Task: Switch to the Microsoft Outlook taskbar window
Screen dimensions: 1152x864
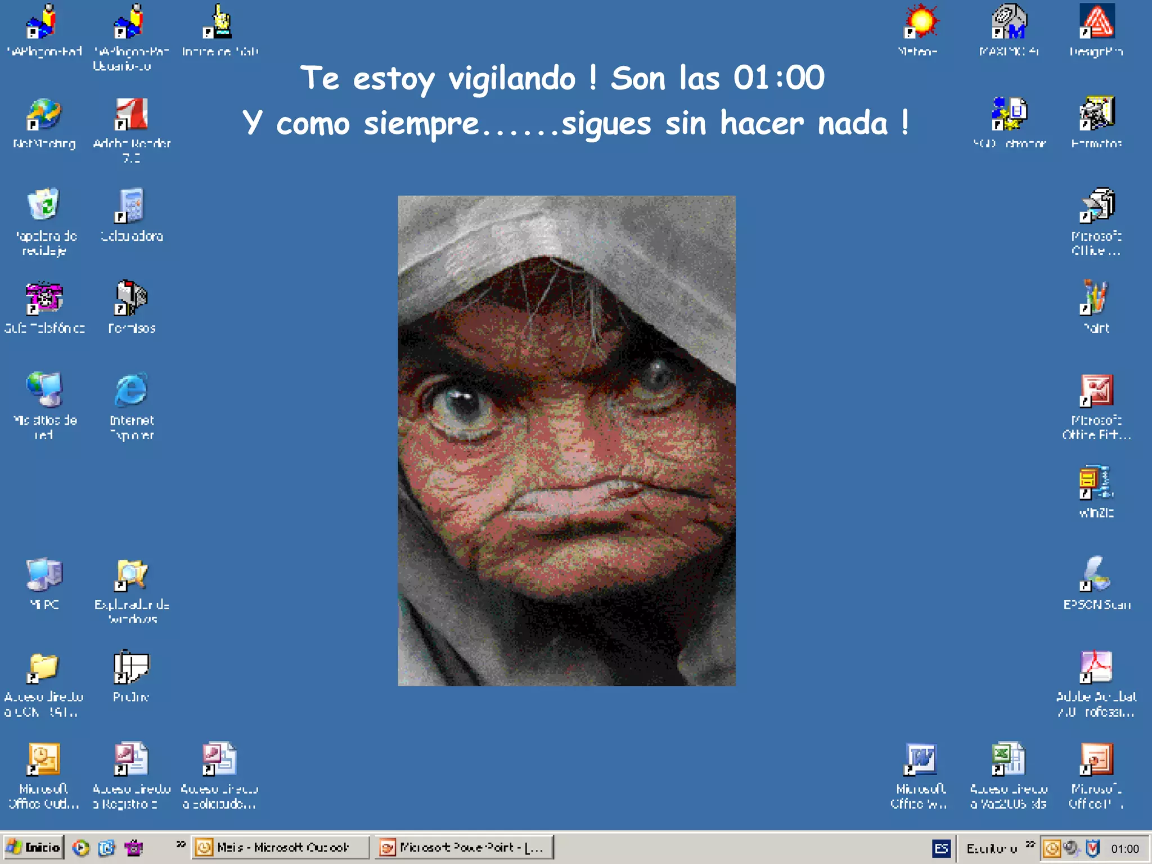Action: (x=281, y=848)
